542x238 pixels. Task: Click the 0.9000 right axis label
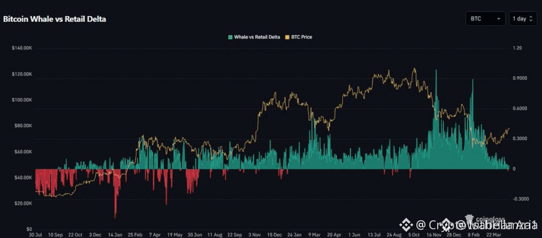coord(519,78)
